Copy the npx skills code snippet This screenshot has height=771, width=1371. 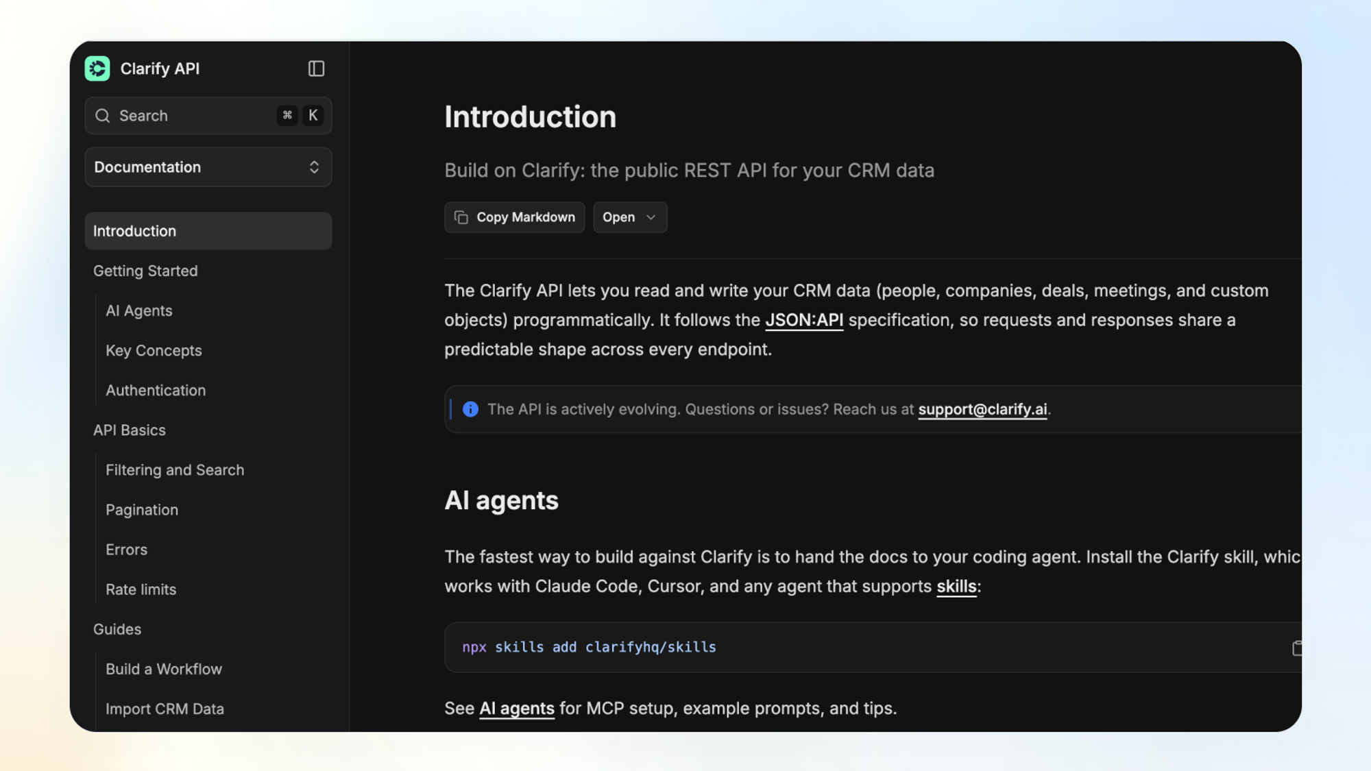1296,648
